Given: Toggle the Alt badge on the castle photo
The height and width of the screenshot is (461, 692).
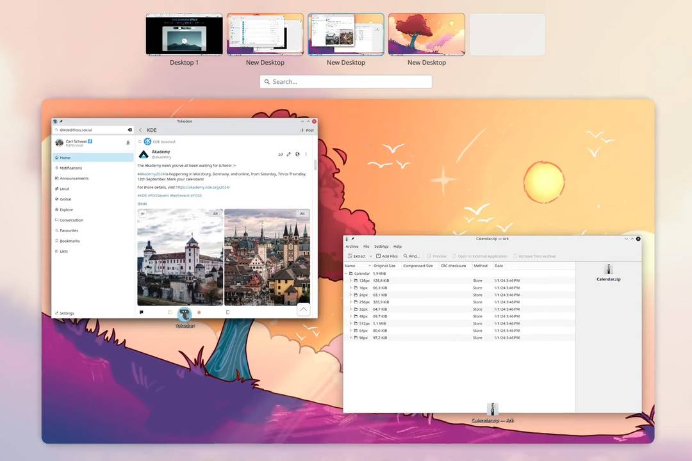Looking at the screenshot, I should coord(215,213).
